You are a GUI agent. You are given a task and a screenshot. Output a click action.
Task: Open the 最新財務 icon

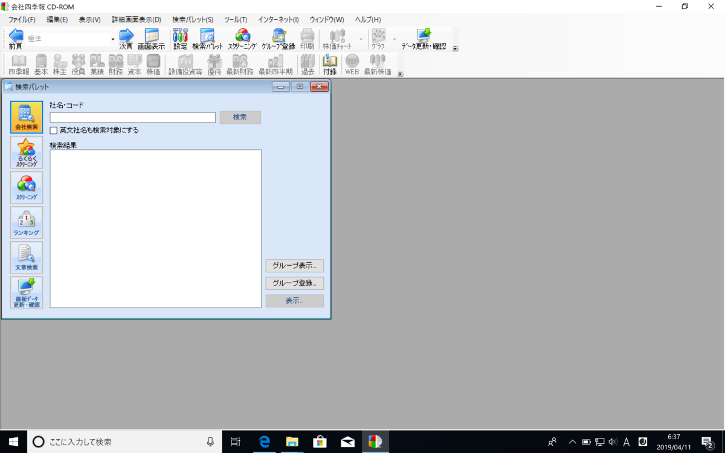coord(240,65)
